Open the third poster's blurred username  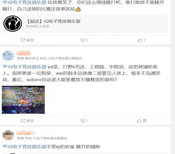pyautogui.click(x=26, y=133)
